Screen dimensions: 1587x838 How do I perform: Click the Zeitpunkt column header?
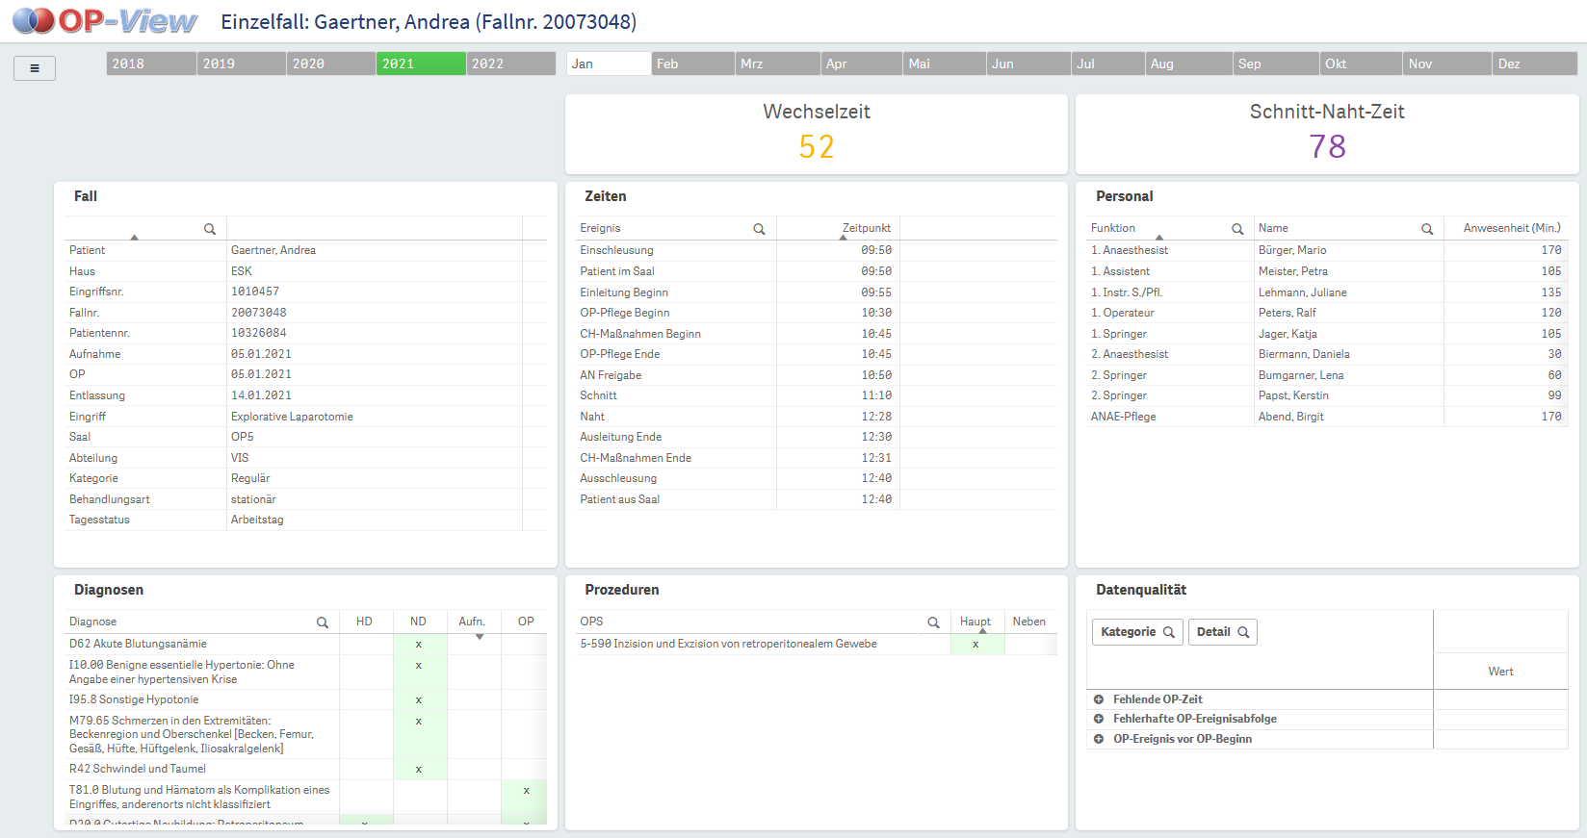[x=866, y=228]
